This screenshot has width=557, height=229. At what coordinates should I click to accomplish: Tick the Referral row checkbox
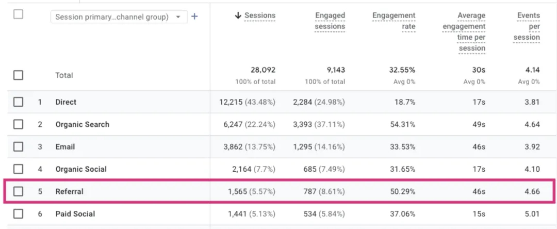click(18, 192)
